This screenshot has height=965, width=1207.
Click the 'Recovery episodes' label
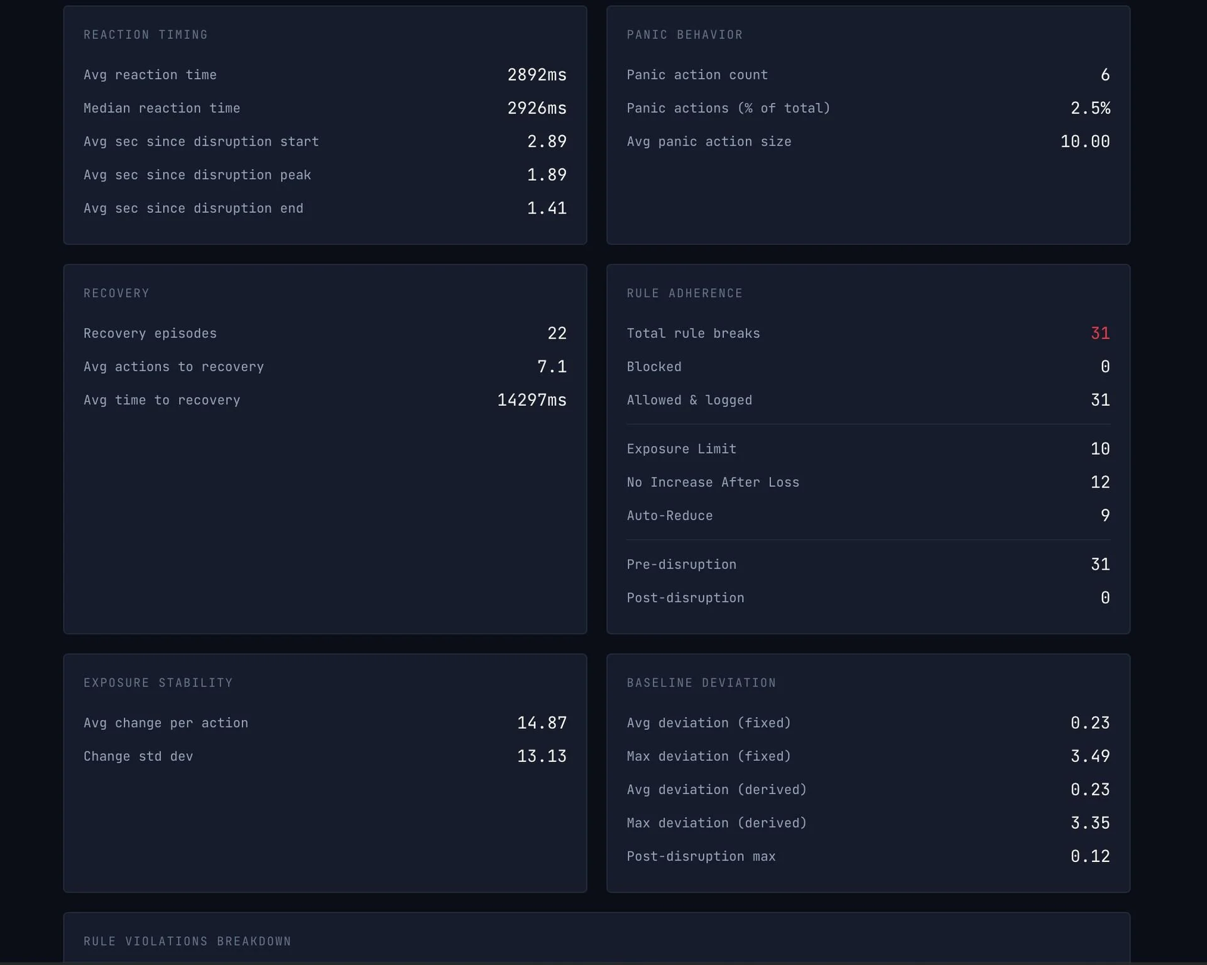[150, 334]
